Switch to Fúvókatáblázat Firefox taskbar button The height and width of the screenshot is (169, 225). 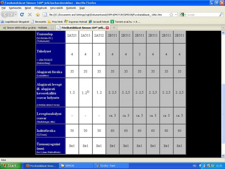point(41,166)
